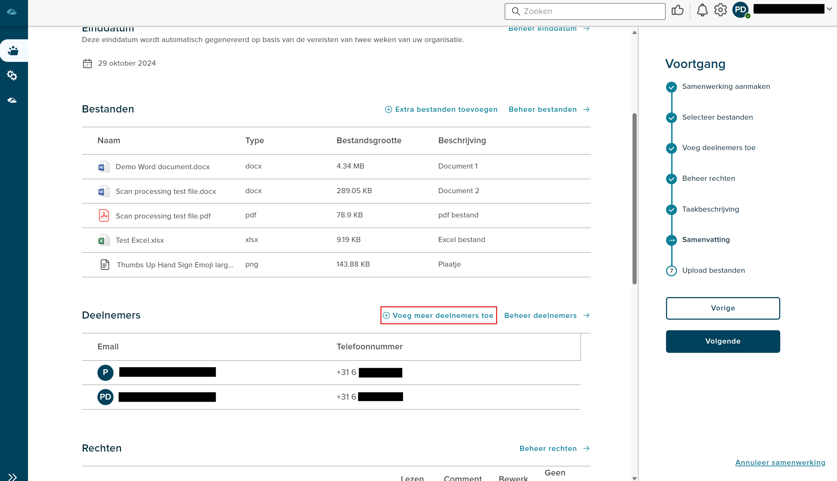Image resolution: width=837 pixels, height=481 pixels.
Task: Click in-progress dots icon of Samenvatting
Action: [672, 240]
